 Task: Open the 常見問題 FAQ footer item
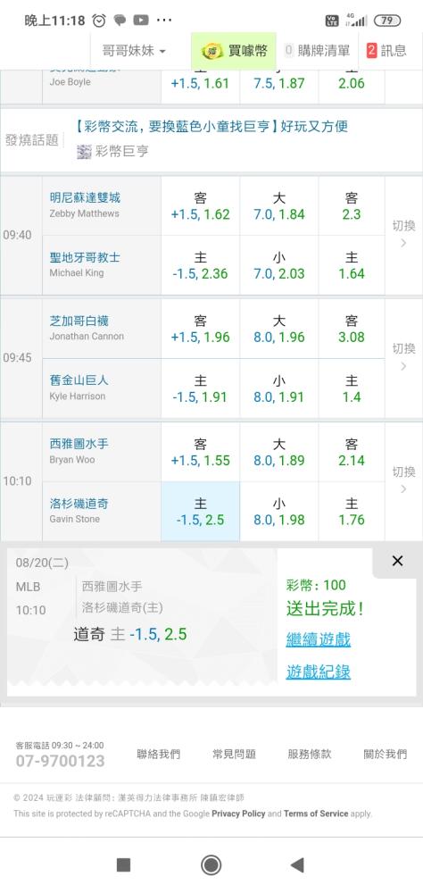tap(234, 754)
